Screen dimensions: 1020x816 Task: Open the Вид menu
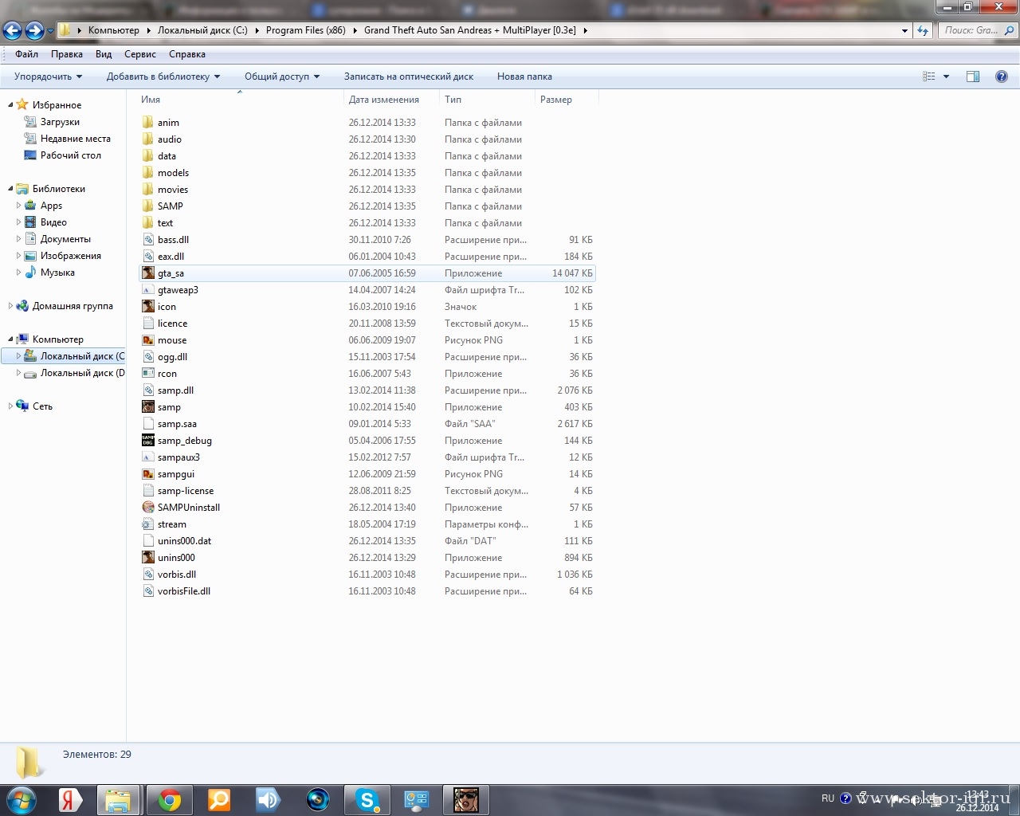104,54
